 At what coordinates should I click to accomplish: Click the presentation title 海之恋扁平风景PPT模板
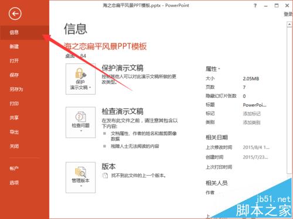105,47
